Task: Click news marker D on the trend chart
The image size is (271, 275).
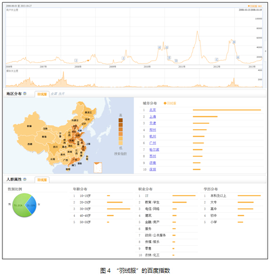Action: (176, 61)
